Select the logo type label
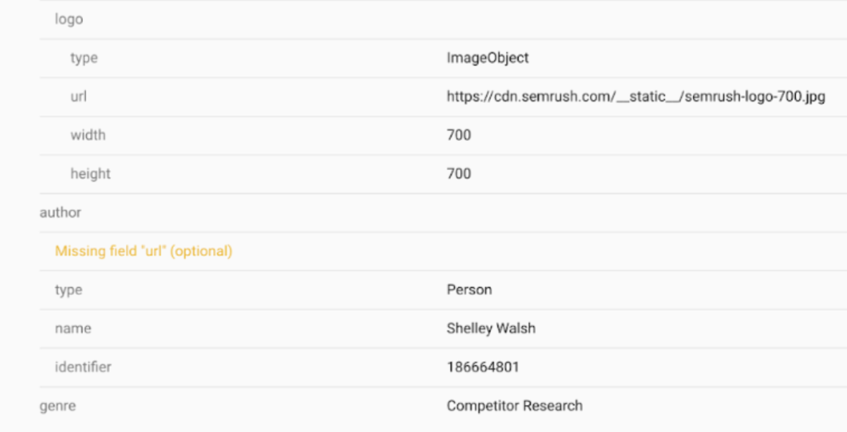Screen dimensions: 847x432 pos(84,58)
